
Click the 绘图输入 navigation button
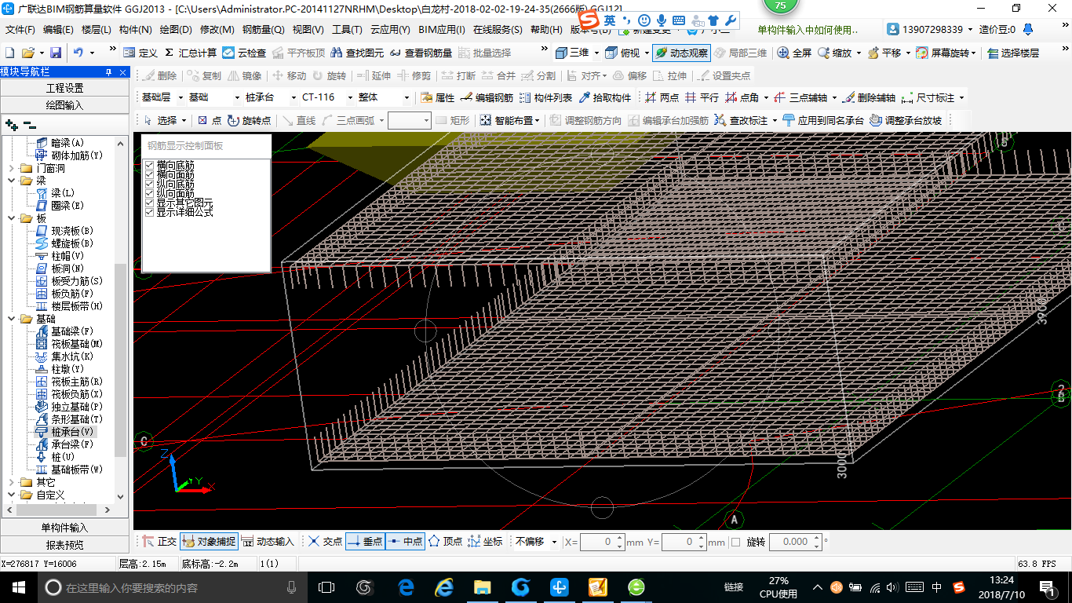(x=64, y=104)
